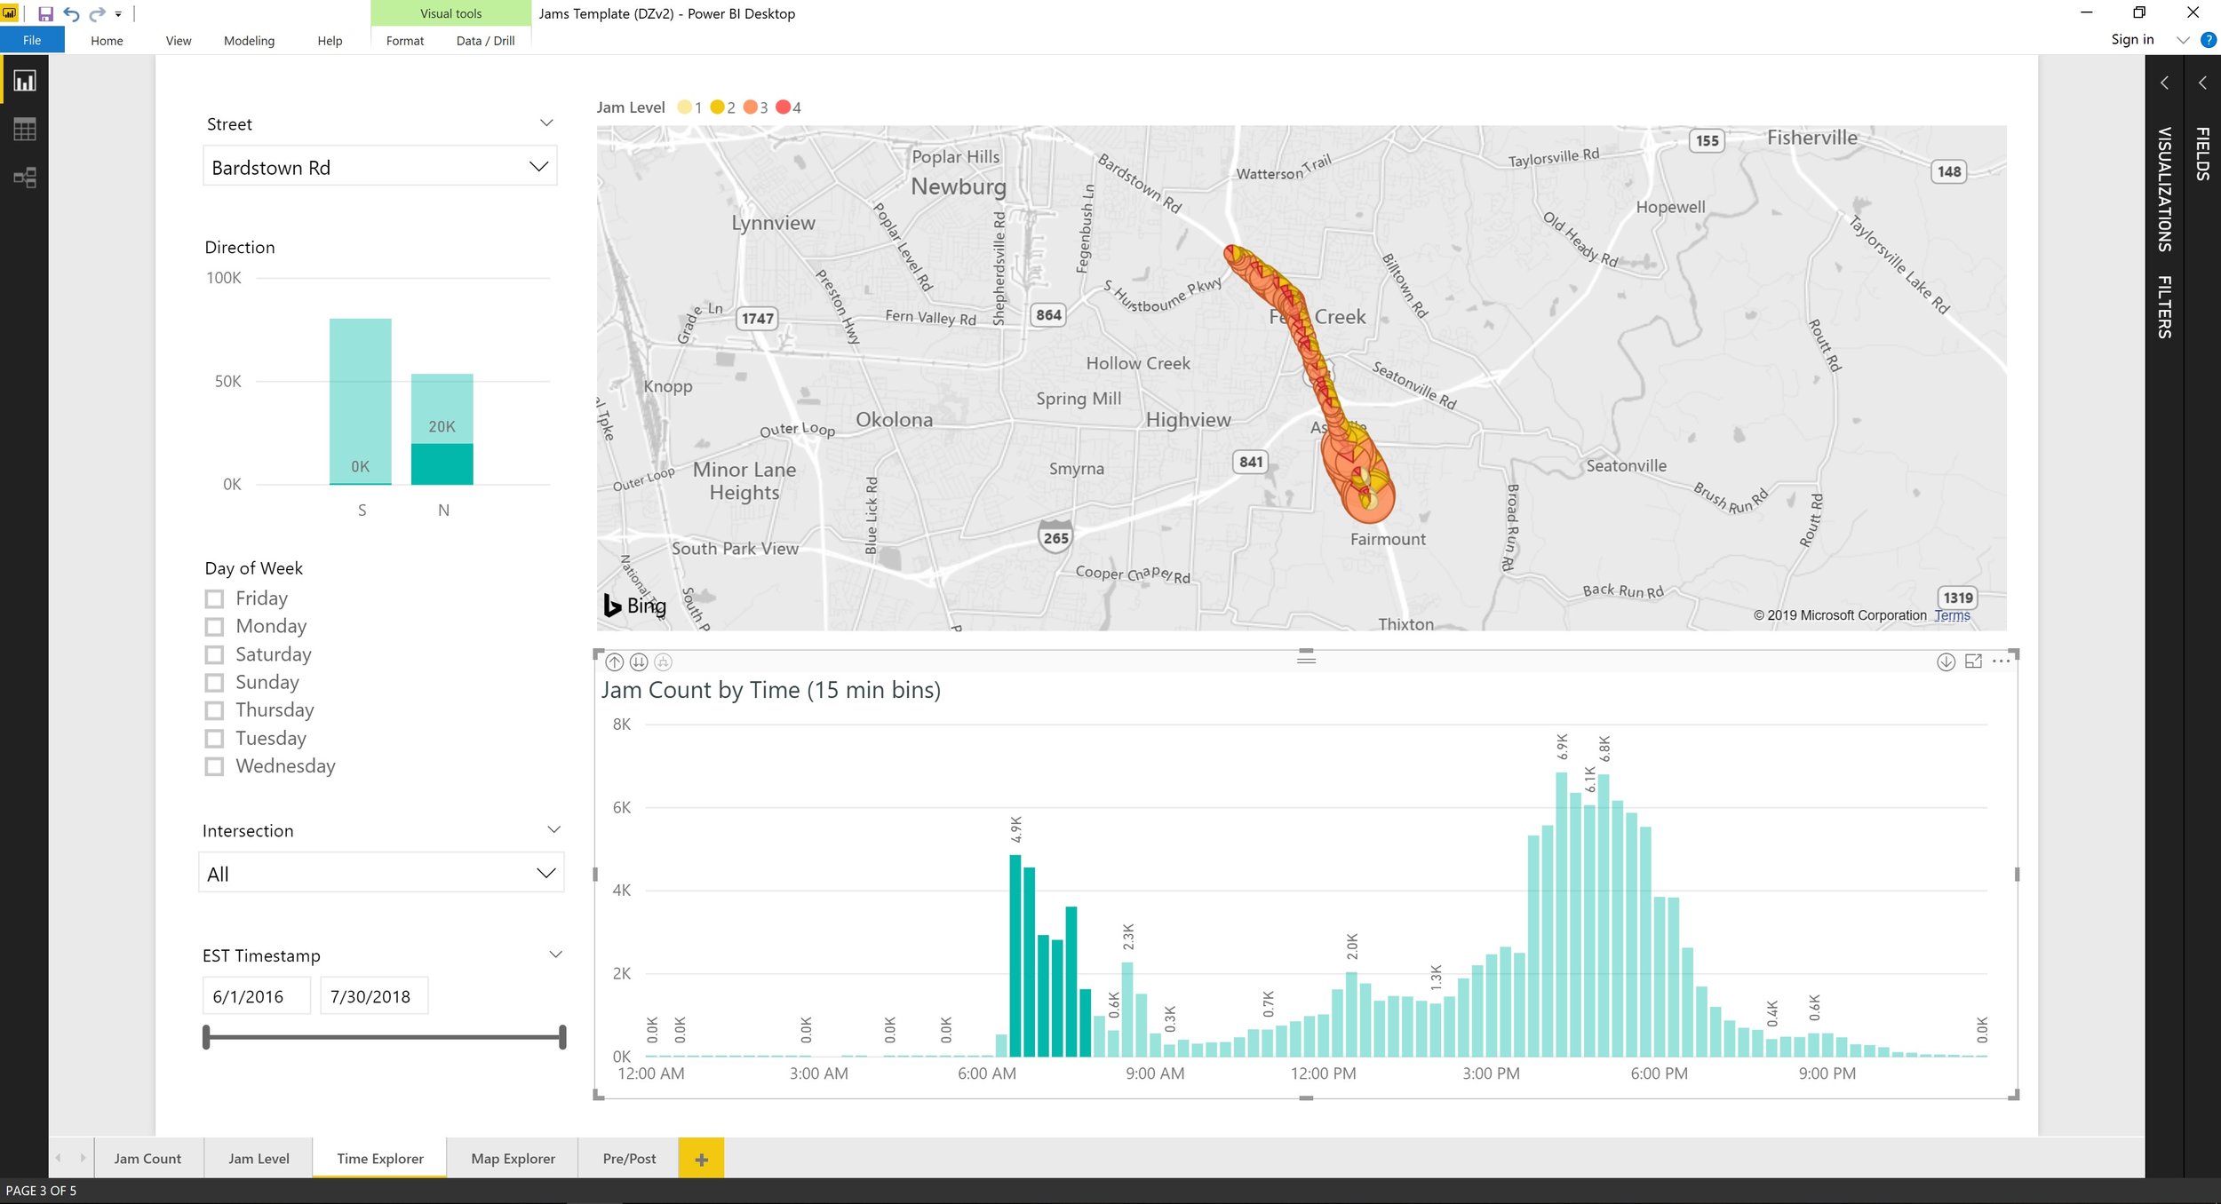Screen dimensions: 2221x1204
Task: Open the Intersection All dropdown
Action: click(381, 873)
